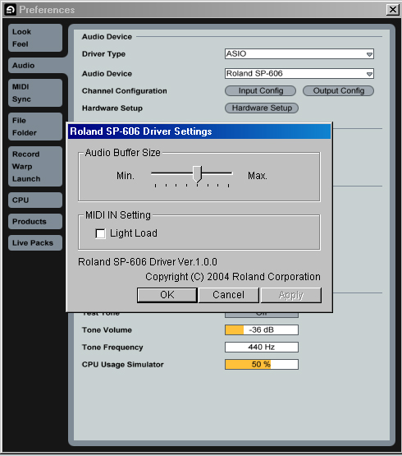Close the Preferences window

[393, 10]
